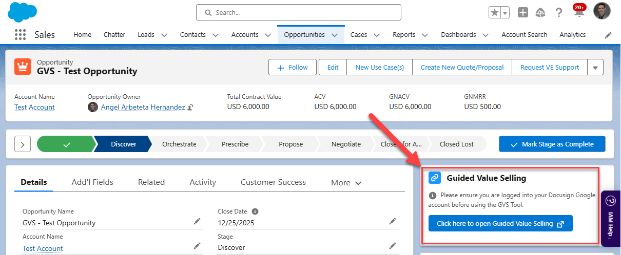621x255 pixels.
Task: Expand the Opportunities nav dropdown arrow
Action: 335,35
